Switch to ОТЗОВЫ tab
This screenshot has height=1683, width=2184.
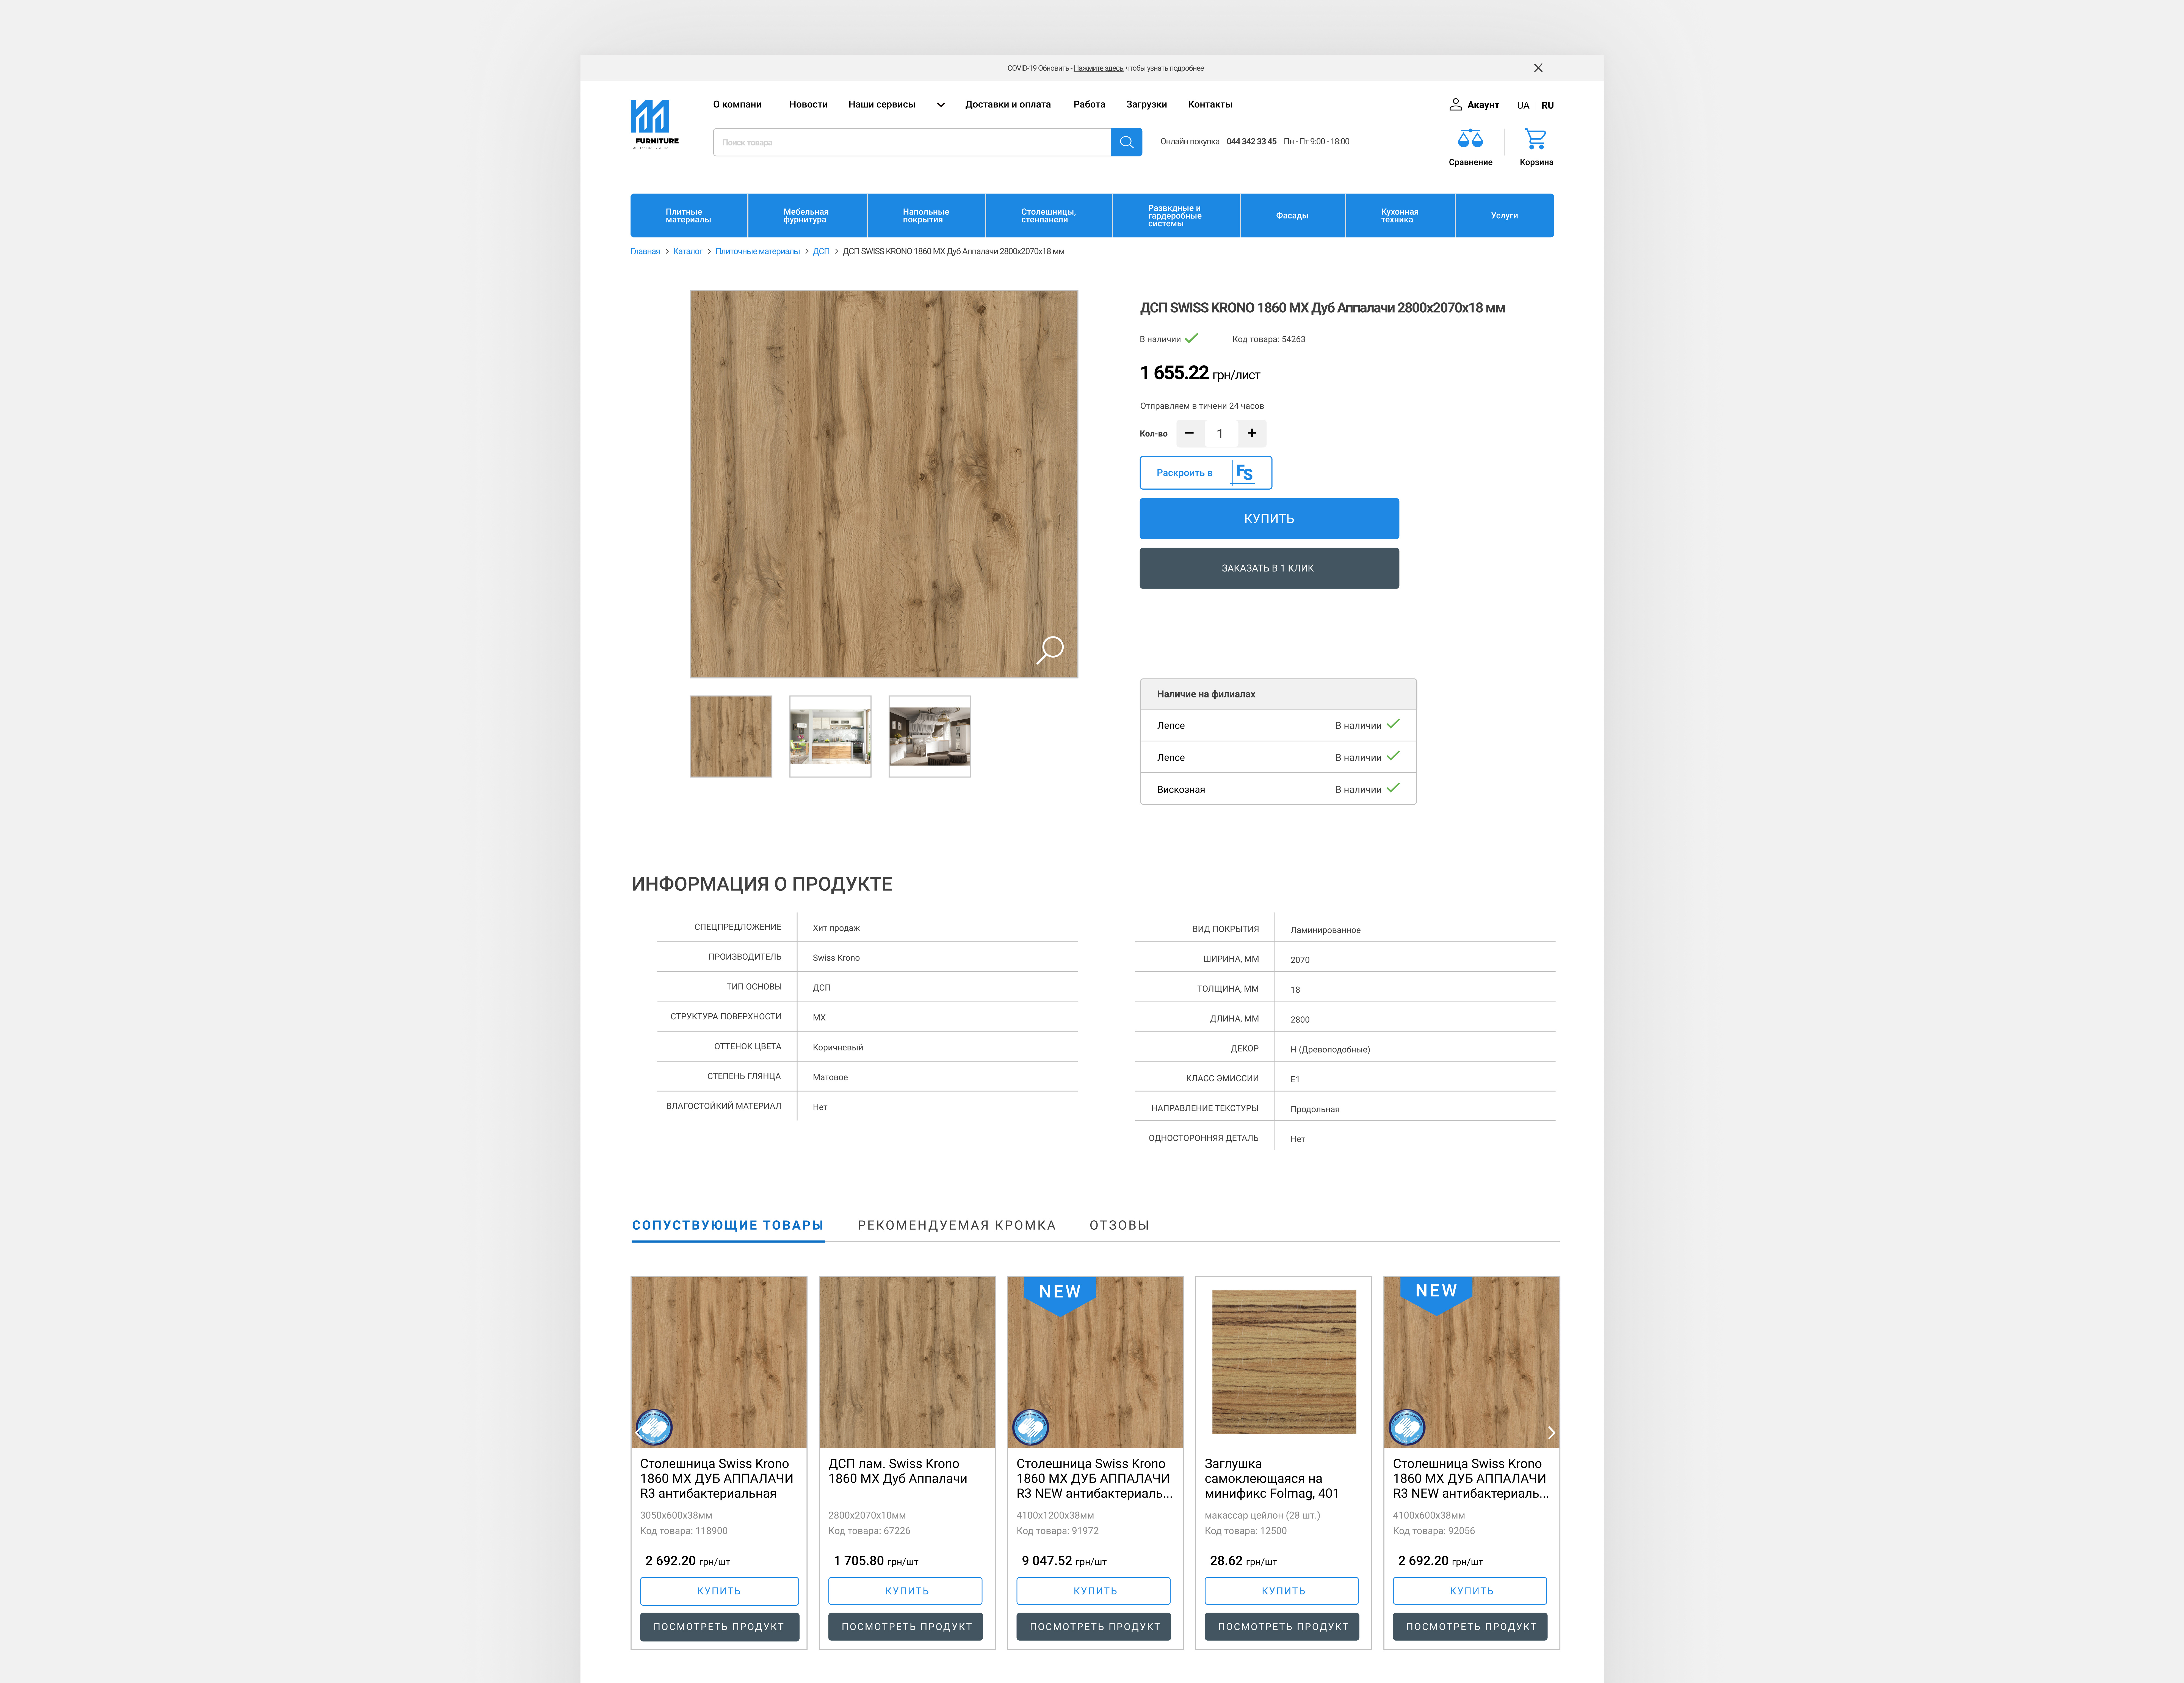click(x=1119, y=1225)
